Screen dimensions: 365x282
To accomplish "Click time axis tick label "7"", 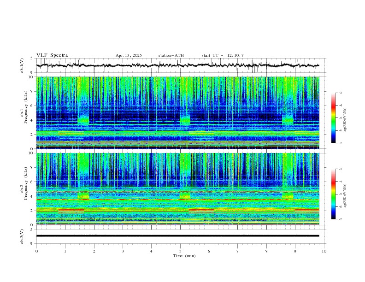I will 238,251.
